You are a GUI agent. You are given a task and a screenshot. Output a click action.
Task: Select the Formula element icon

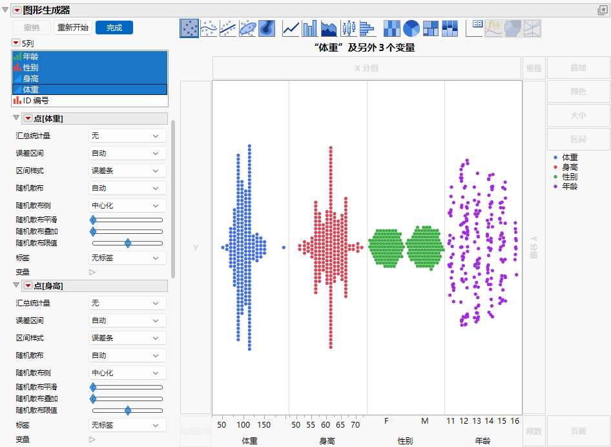[x=493, y=28]
